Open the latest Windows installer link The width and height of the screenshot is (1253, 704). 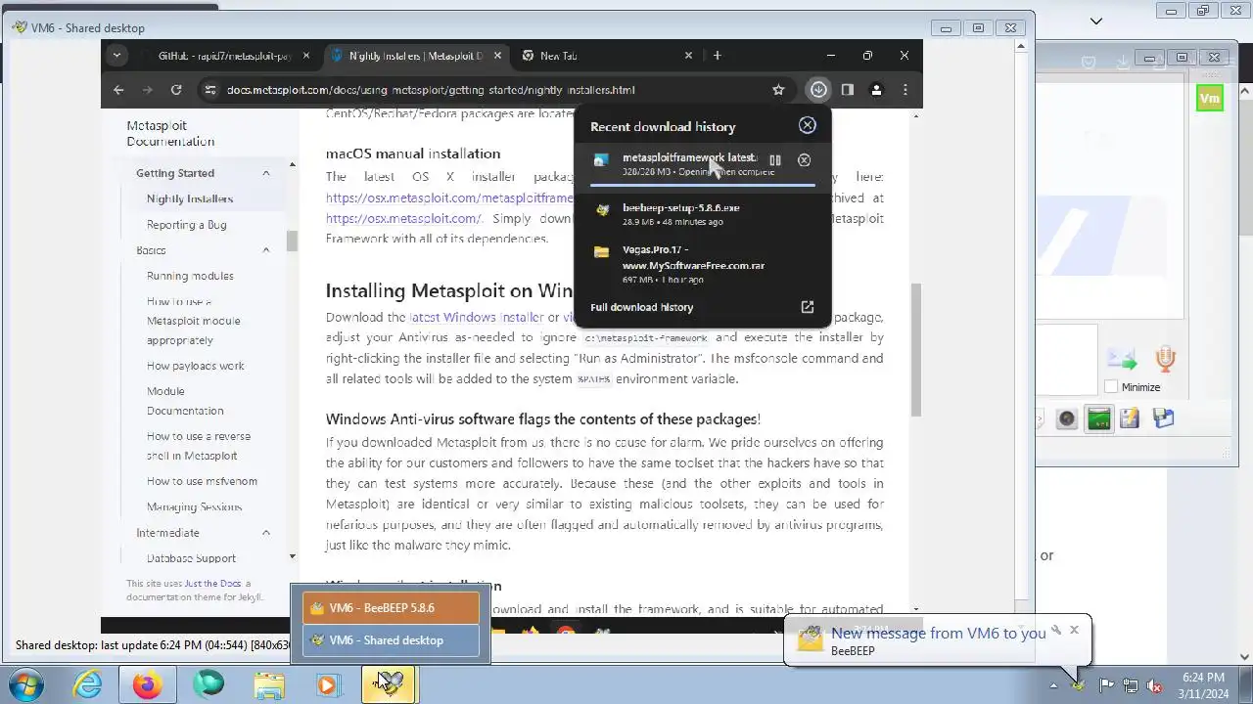coord(477,317)
